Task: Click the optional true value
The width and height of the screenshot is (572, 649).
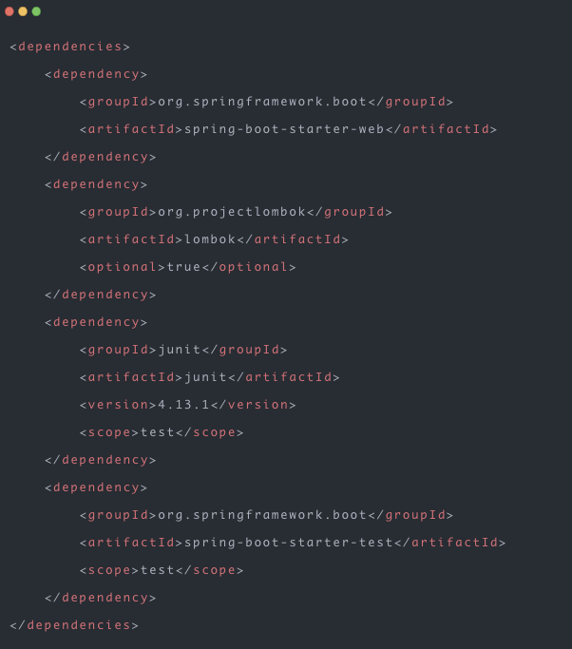Action: pos(183,267)
